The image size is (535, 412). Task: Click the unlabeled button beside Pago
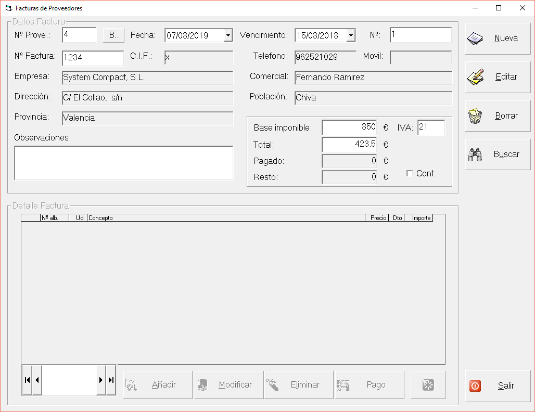428,385
